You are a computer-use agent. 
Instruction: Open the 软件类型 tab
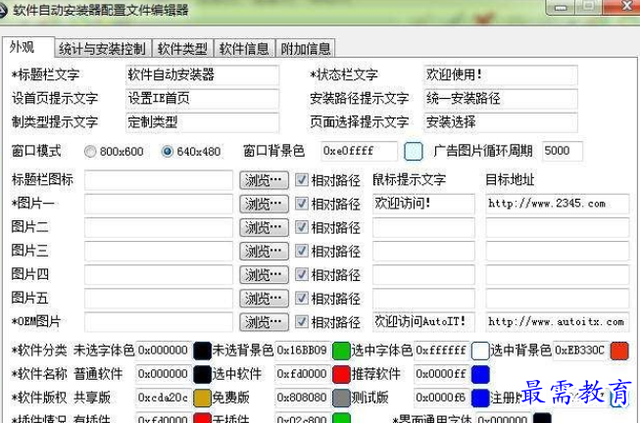pyautogui.click(x=182, y=49)
